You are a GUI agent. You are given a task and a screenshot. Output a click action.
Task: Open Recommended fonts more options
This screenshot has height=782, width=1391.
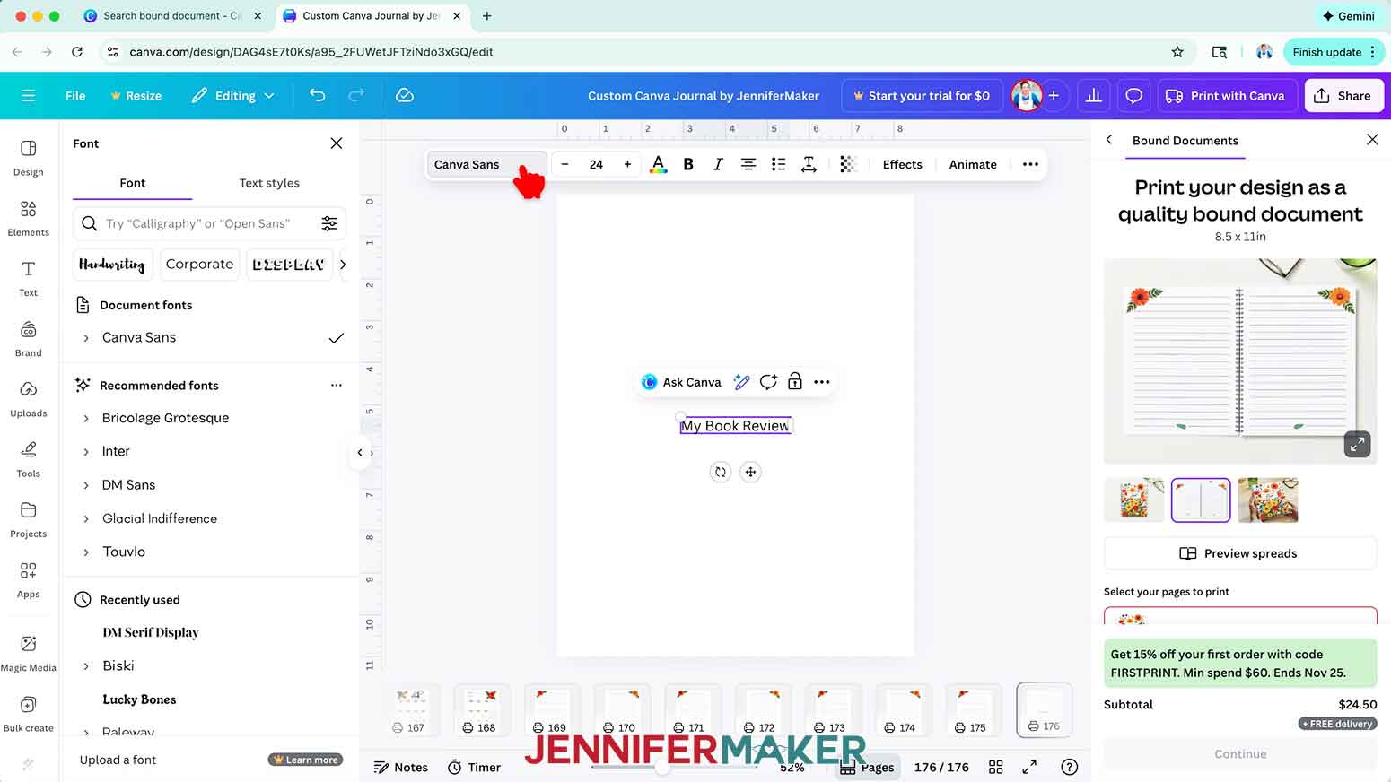[x=337, y=386]
